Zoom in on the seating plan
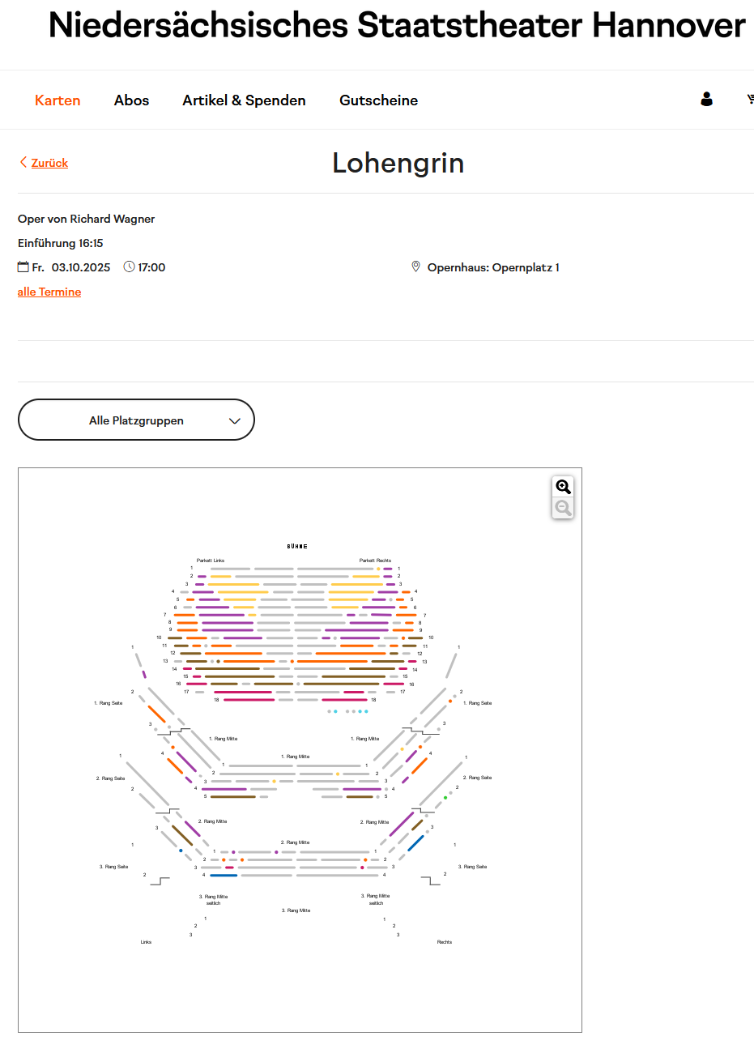The image size is (754, 1049). 563,487
